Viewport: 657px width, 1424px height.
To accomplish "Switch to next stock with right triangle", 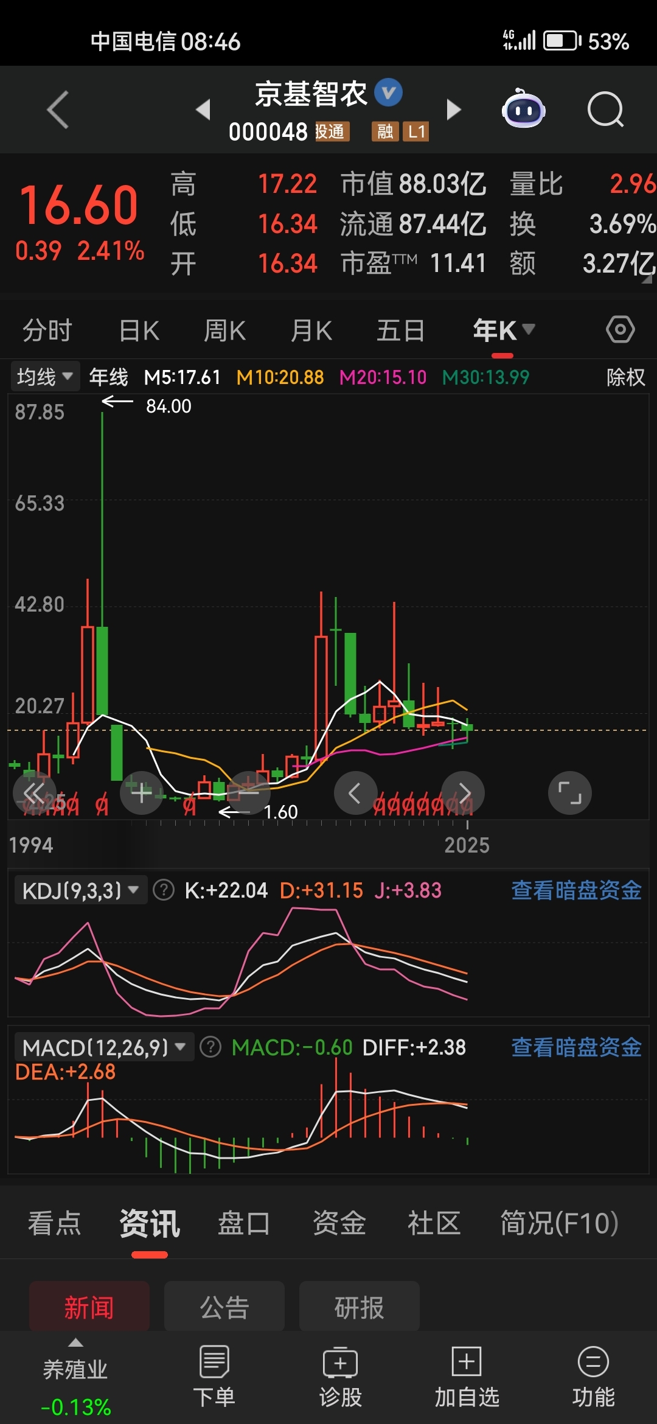I will click(454, 110).
